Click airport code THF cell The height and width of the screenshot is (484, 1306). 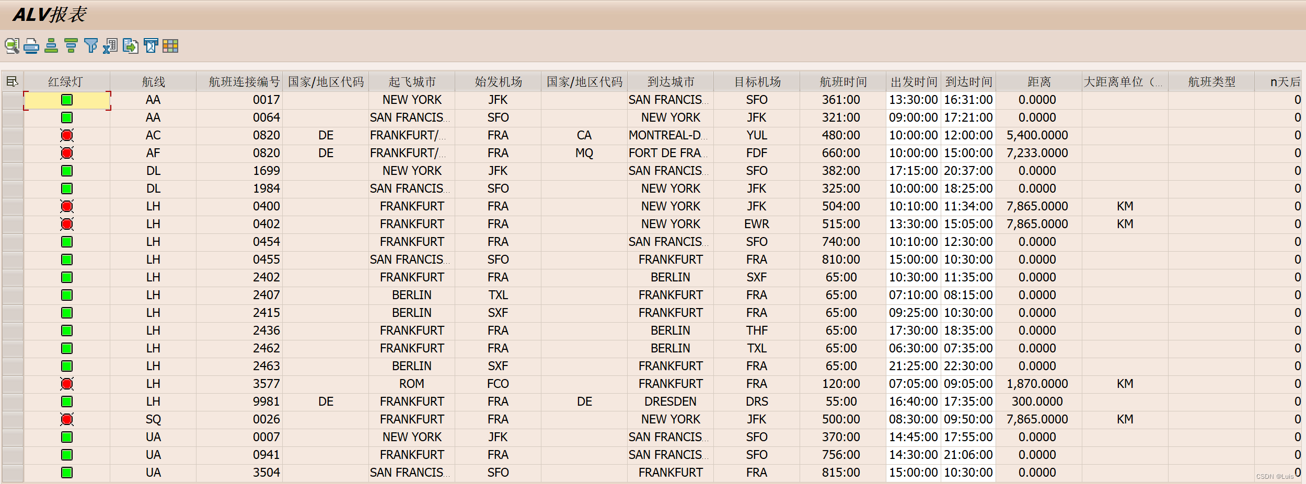click(x=757, y=330)
